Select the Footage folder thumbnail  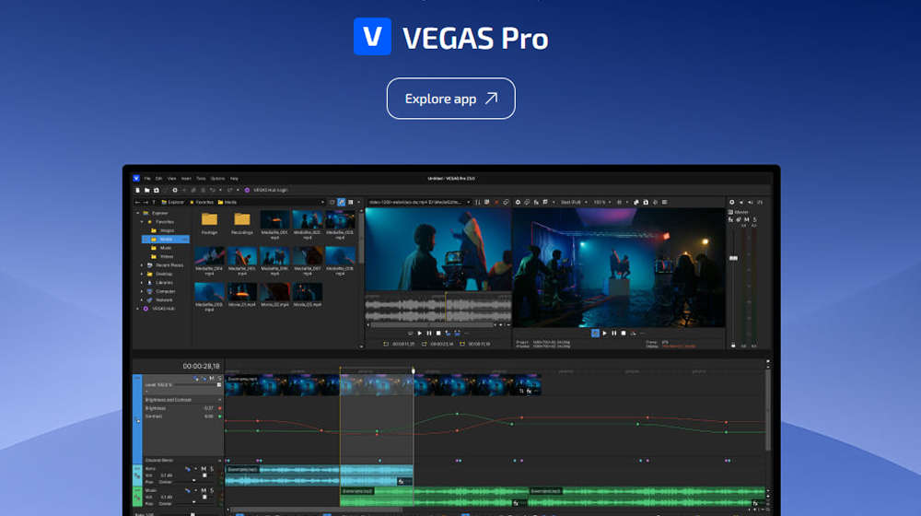click(210, 223)
